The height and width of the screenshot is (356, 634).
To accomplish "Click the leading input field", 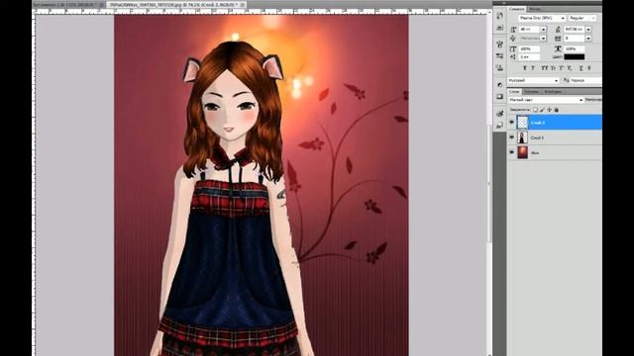I will pyautogui.click(x=575, y=30).
